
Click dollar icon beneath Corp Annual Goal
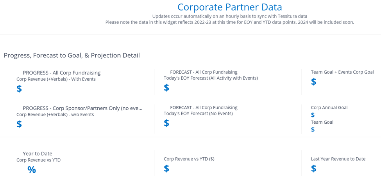coord(313,115)
